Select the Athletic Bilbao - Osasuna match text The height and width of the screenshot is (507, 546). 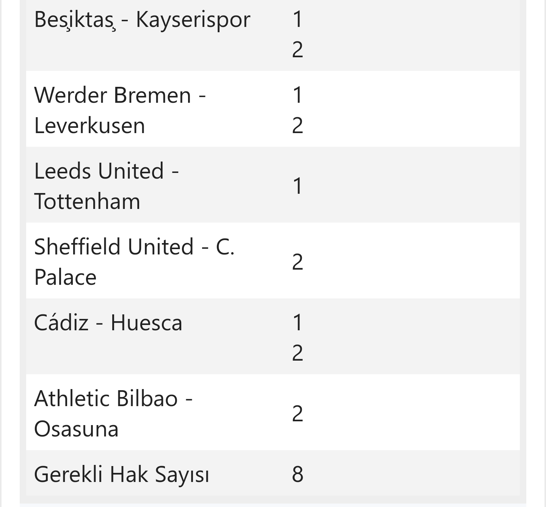tap(113, 413)
